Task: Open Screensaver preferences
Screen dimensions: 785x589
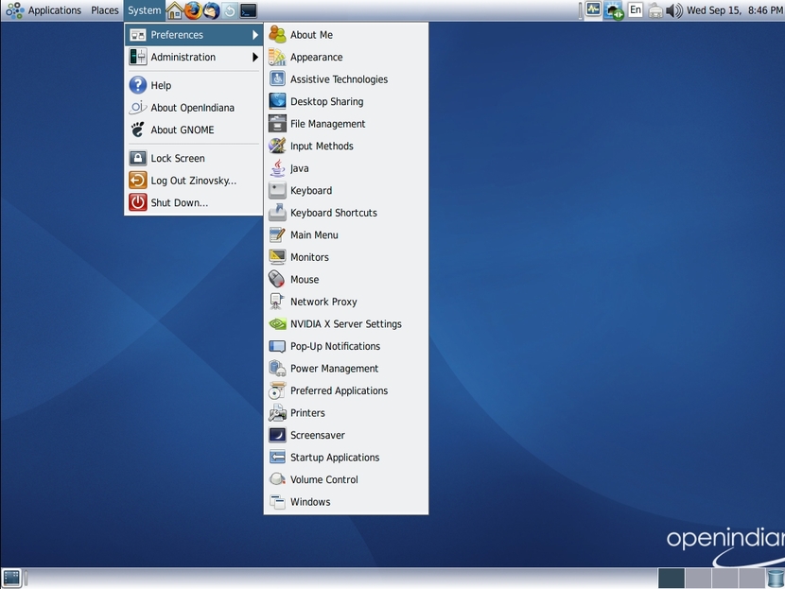Action: (346, 436)
